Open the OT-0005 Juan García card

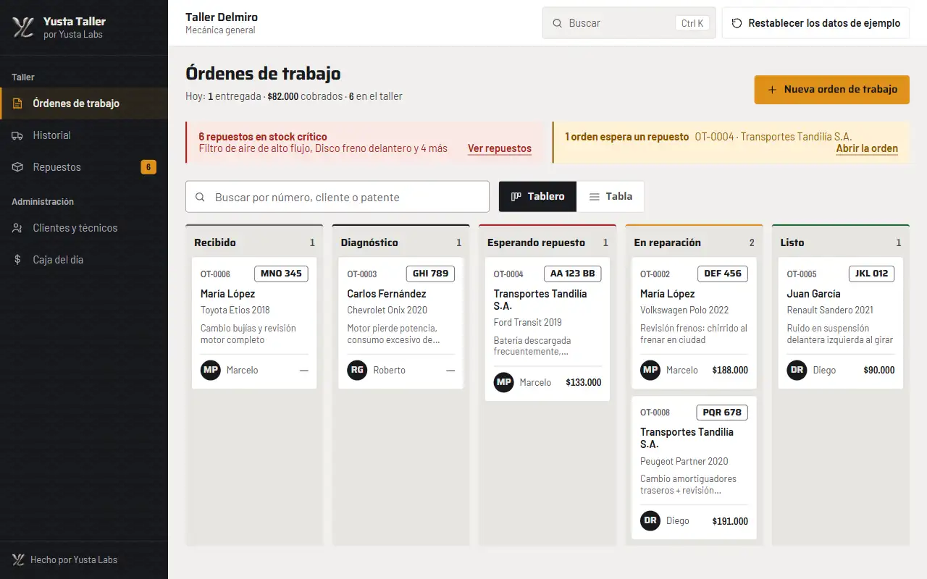(841, 323)
